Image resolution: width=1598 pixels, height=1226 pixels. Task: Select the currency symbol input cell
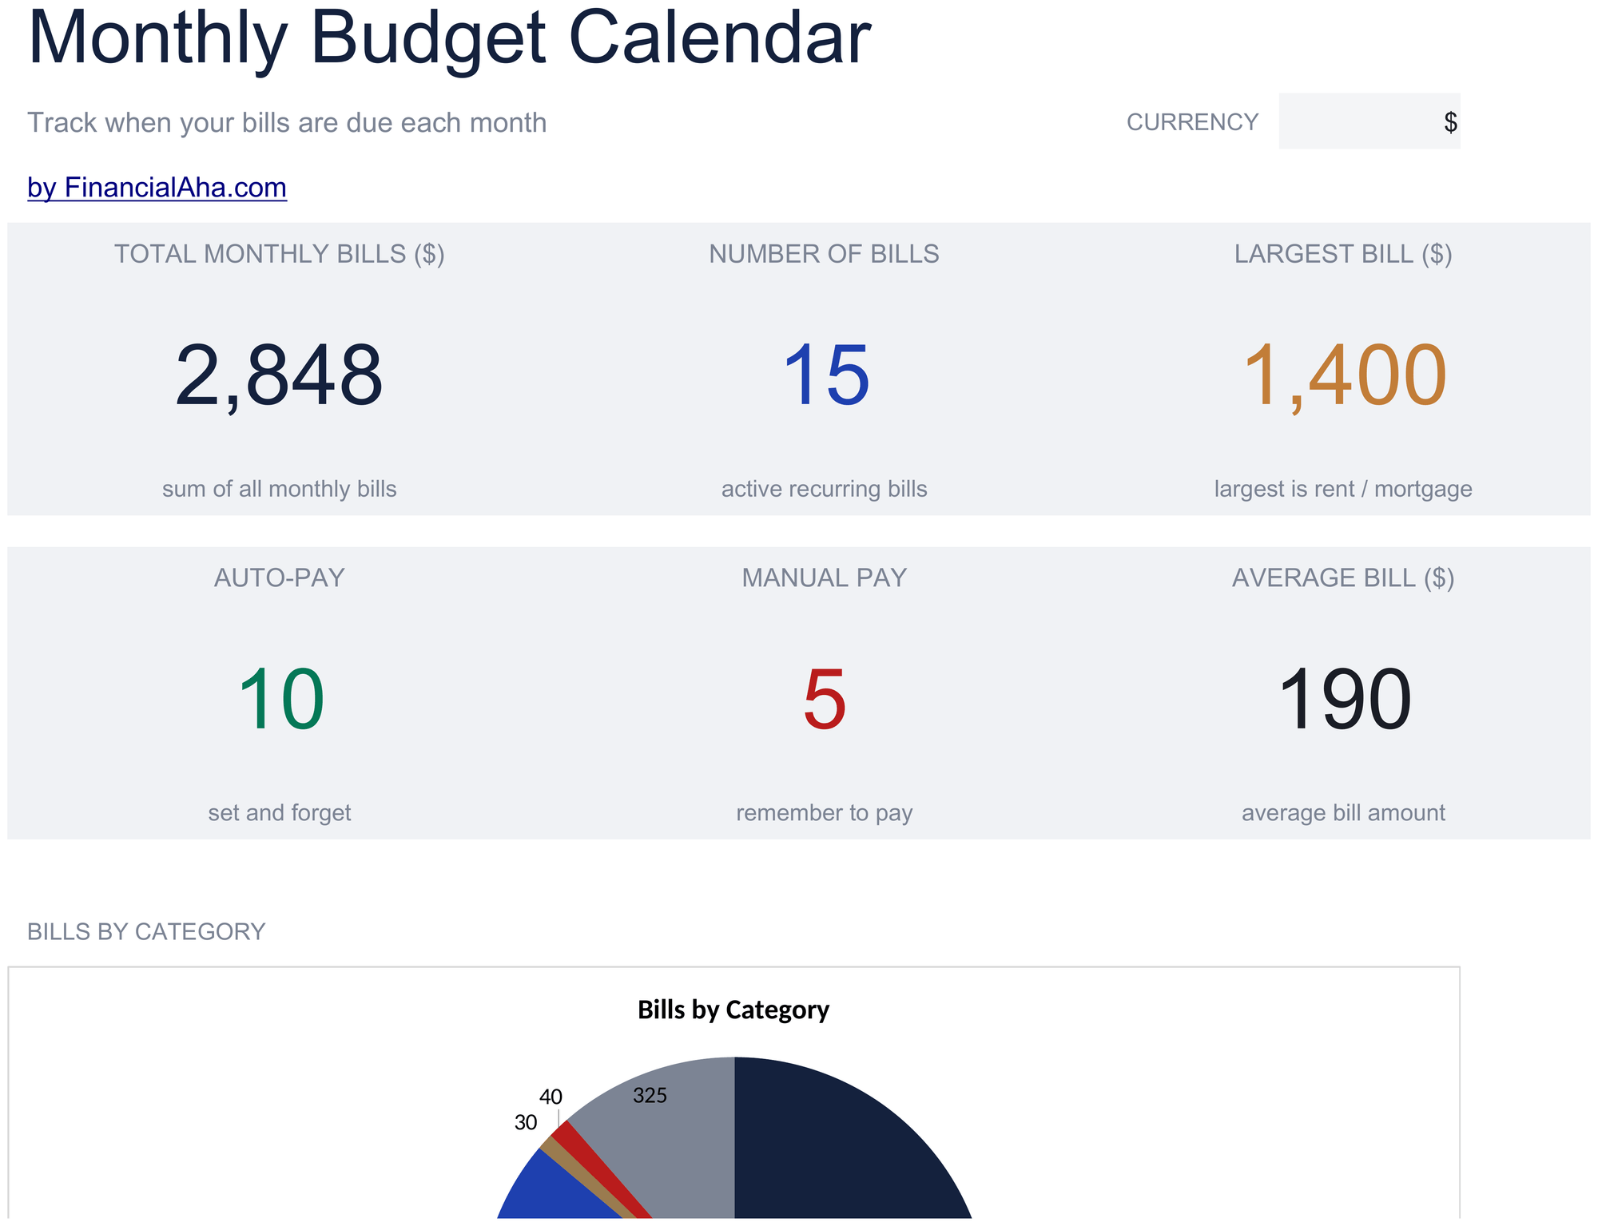click(1369, 121)
